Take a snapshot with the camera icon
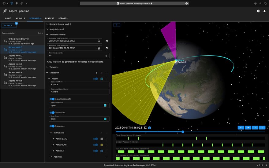Image resolution: width=269 pixels, height=168 pixels. click(x=150, y=128)
